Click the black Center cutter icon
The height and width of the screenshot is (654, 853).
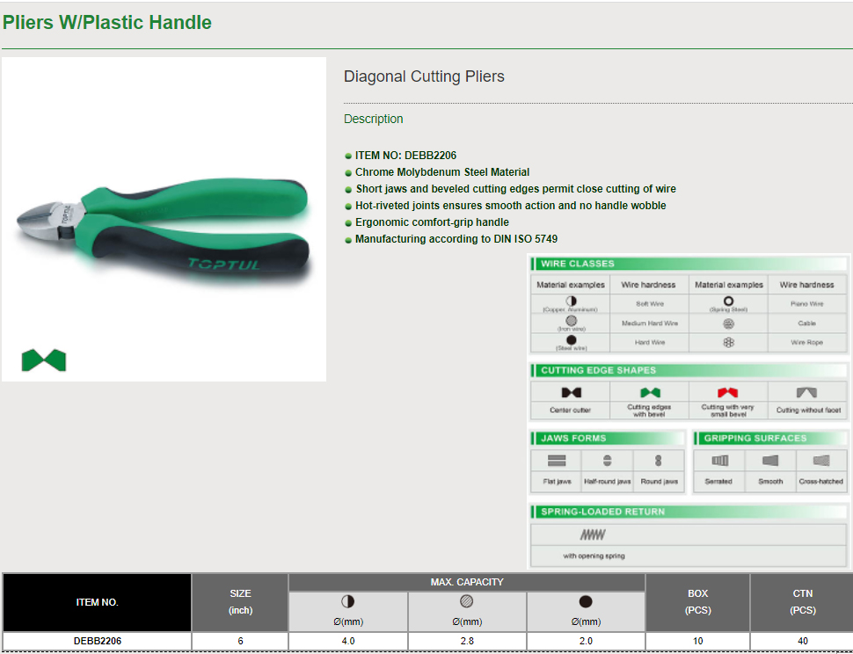pyautogui.click(x=571, y=392)
